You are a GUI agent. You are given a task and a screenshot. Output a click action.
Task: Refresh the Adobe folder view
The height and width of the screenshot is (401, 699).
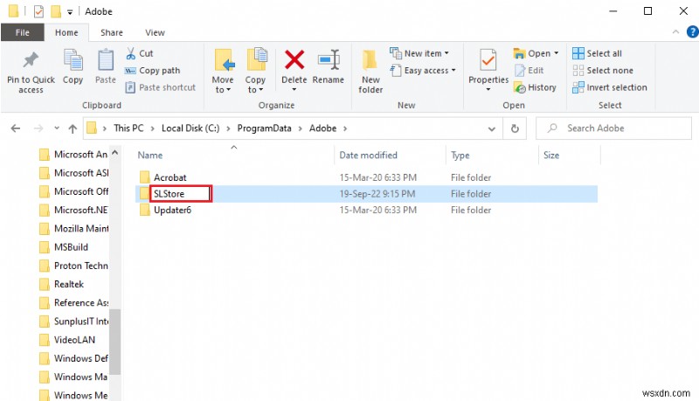coord(515,128)
